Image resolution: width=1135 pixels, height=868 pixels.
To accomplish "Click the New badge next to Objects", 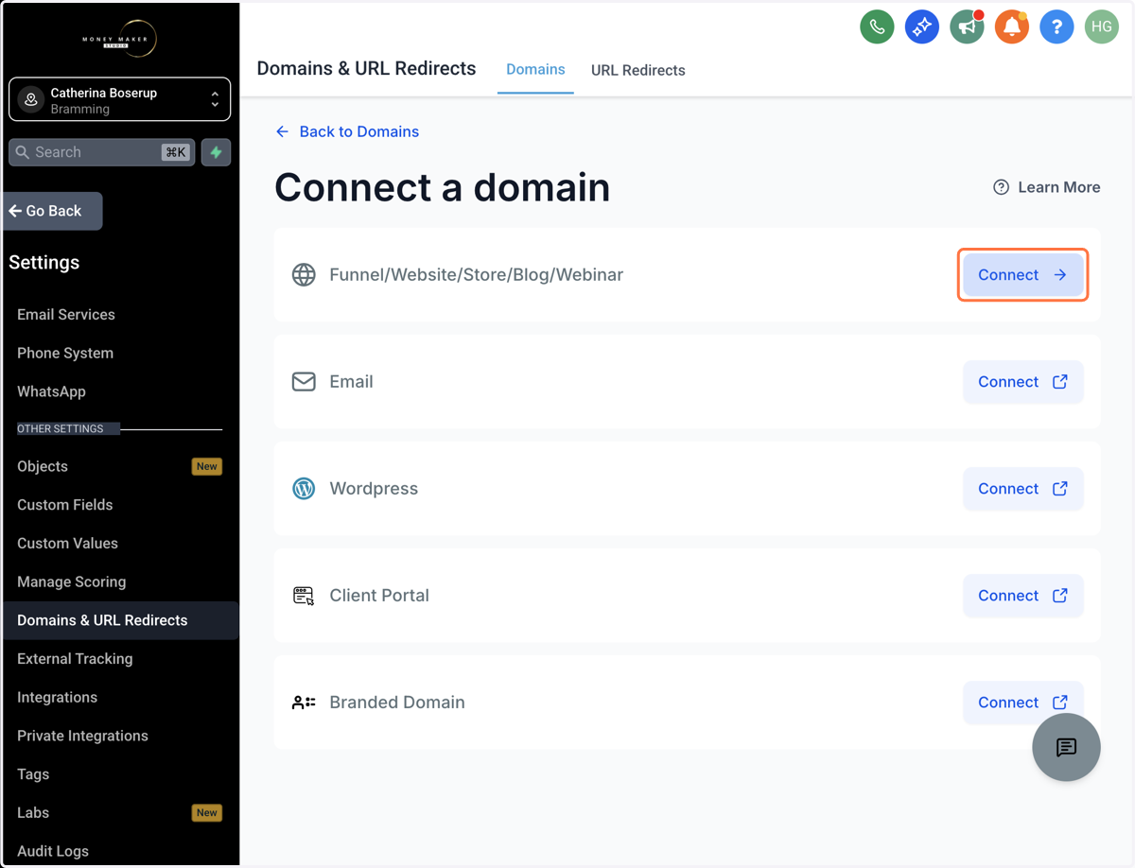I will click(207, 466).
